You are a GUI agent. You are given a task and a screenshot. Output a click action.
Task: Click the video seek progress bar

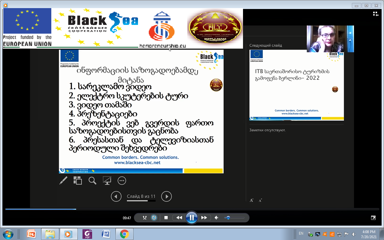[x=192, y=209]
